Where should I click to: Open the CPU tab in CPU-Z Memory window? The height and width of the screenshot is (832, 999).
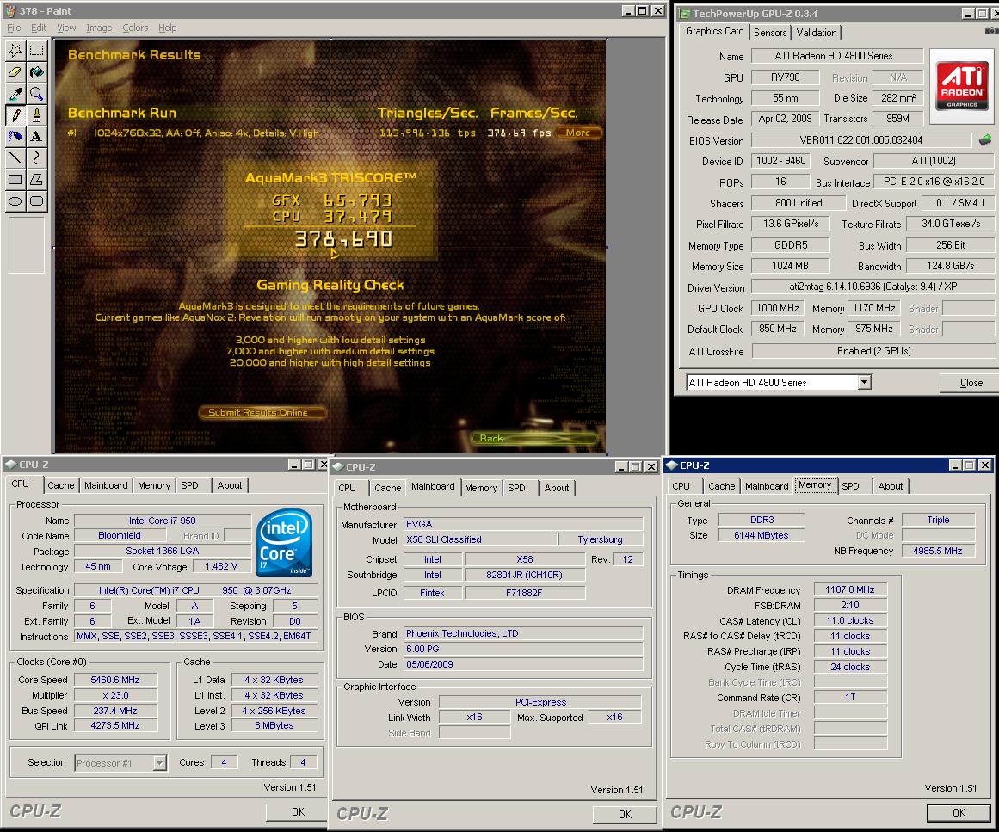(681, 486)
